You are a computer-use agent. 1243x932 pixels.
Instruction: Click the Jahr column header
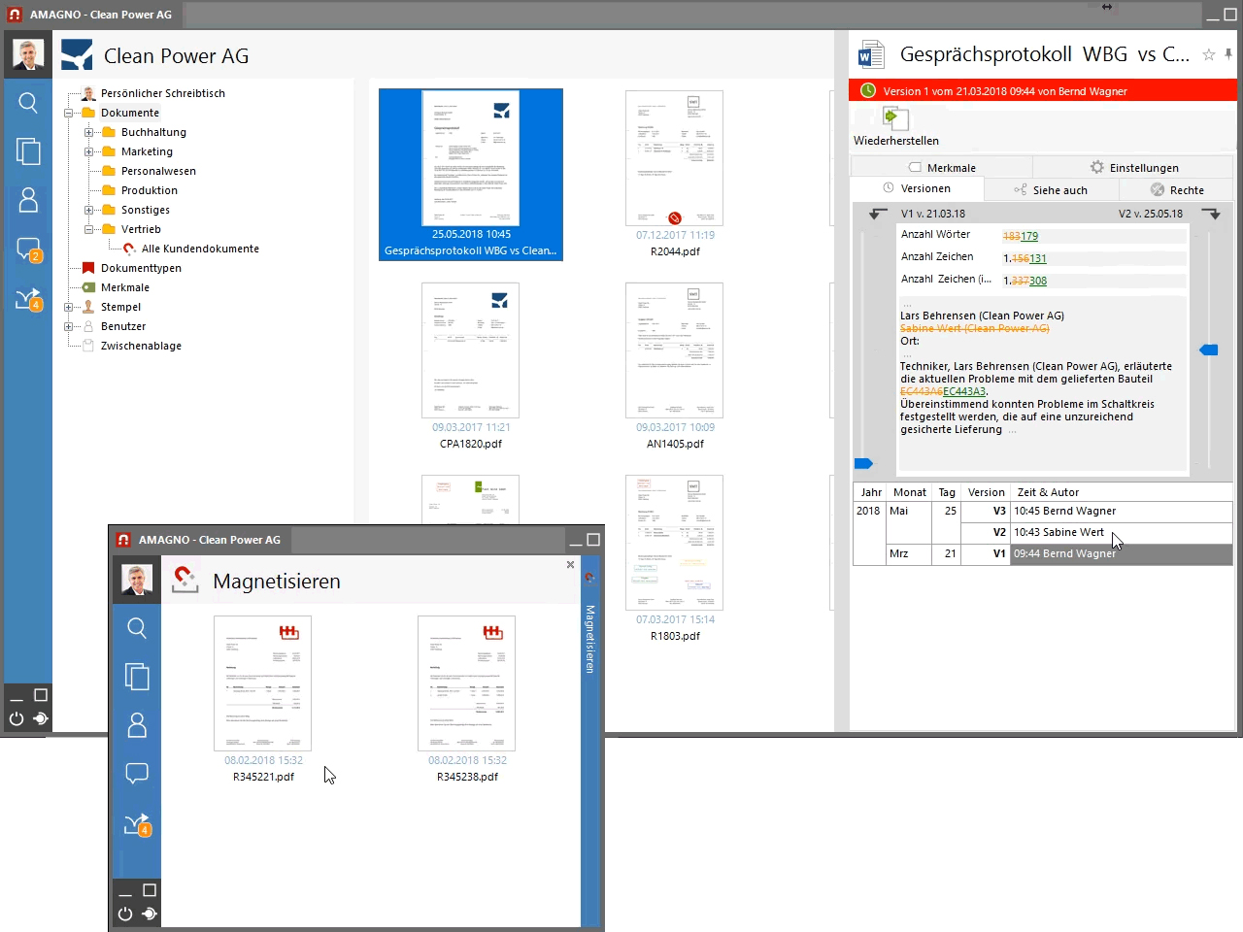pyautogui.click(x=871, y=492)
